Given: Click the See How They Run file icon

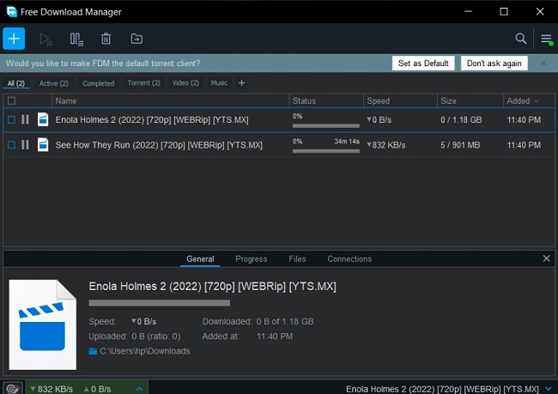Looking at the screenshot, I should pyautogui.click(x=43, y=145).
